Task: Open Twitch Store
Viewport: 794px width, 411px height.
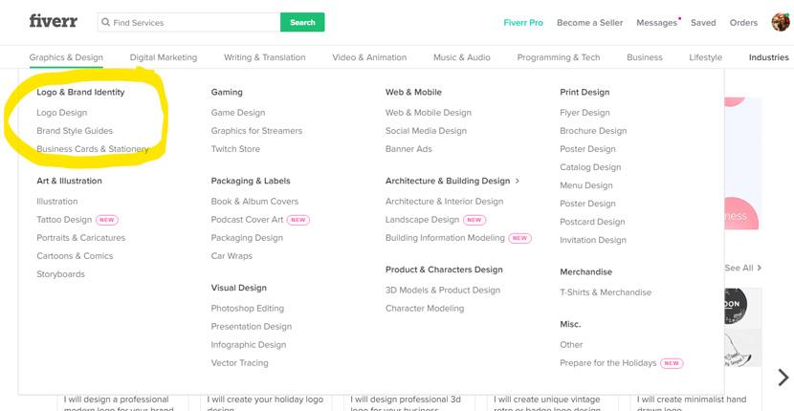Action: [x=235, y=149]
